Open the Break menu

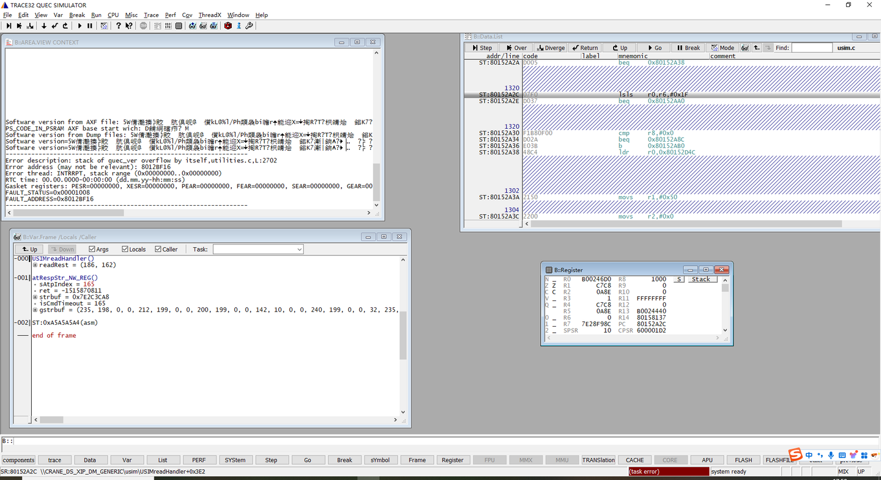(77, 15)
